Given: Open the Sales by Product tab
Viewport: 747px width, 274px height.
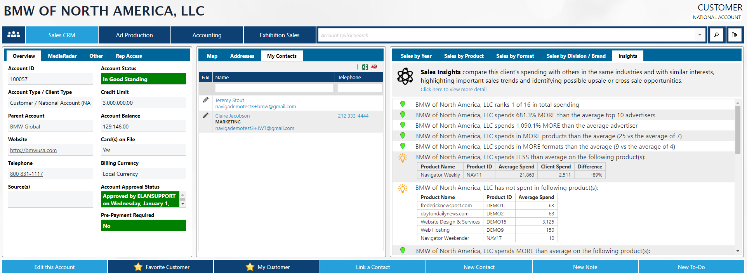Looking at the screenshot, I should [x=464, y=56].
